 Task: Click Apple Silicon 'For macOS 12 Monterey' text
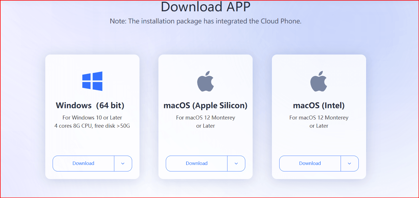click(205, 118)
